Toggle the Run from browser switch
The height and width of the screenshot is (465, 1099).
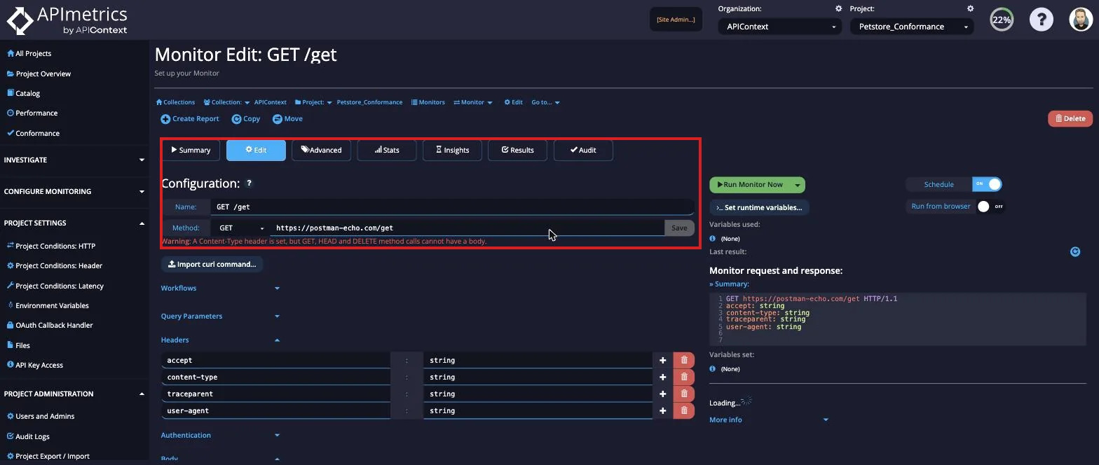click(x=990, y=207)
